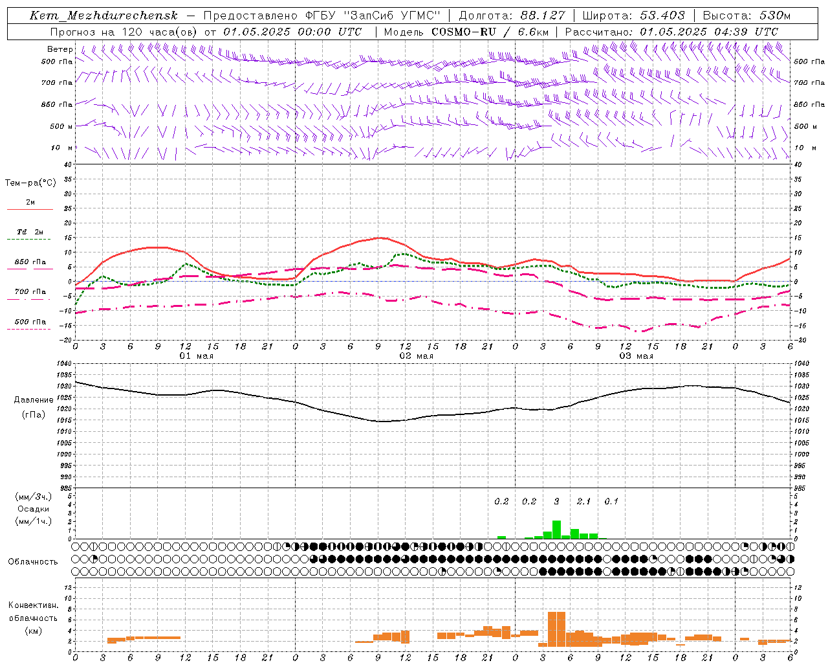
Task: Click the "Ветер" wind panel label
Action: click(x=60, y=49)
